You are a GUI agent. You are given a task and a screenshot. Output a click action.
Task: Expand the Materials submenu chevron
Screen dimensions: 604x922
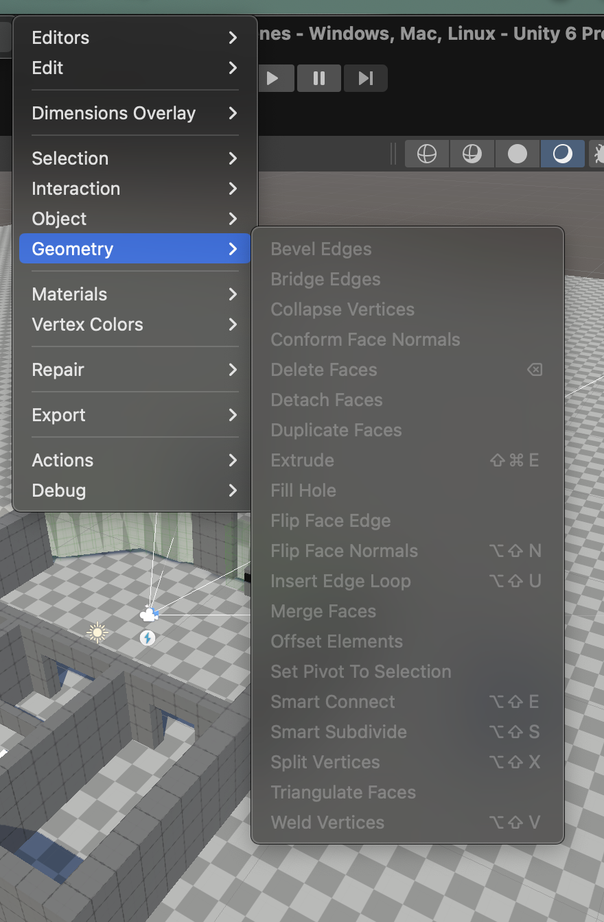pos(233,294)
